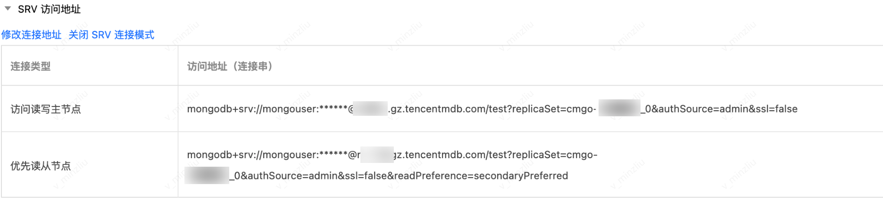Open the 修改连接地址 link
The width and height of the screenshot is (883, 202).
click(31, 35)
